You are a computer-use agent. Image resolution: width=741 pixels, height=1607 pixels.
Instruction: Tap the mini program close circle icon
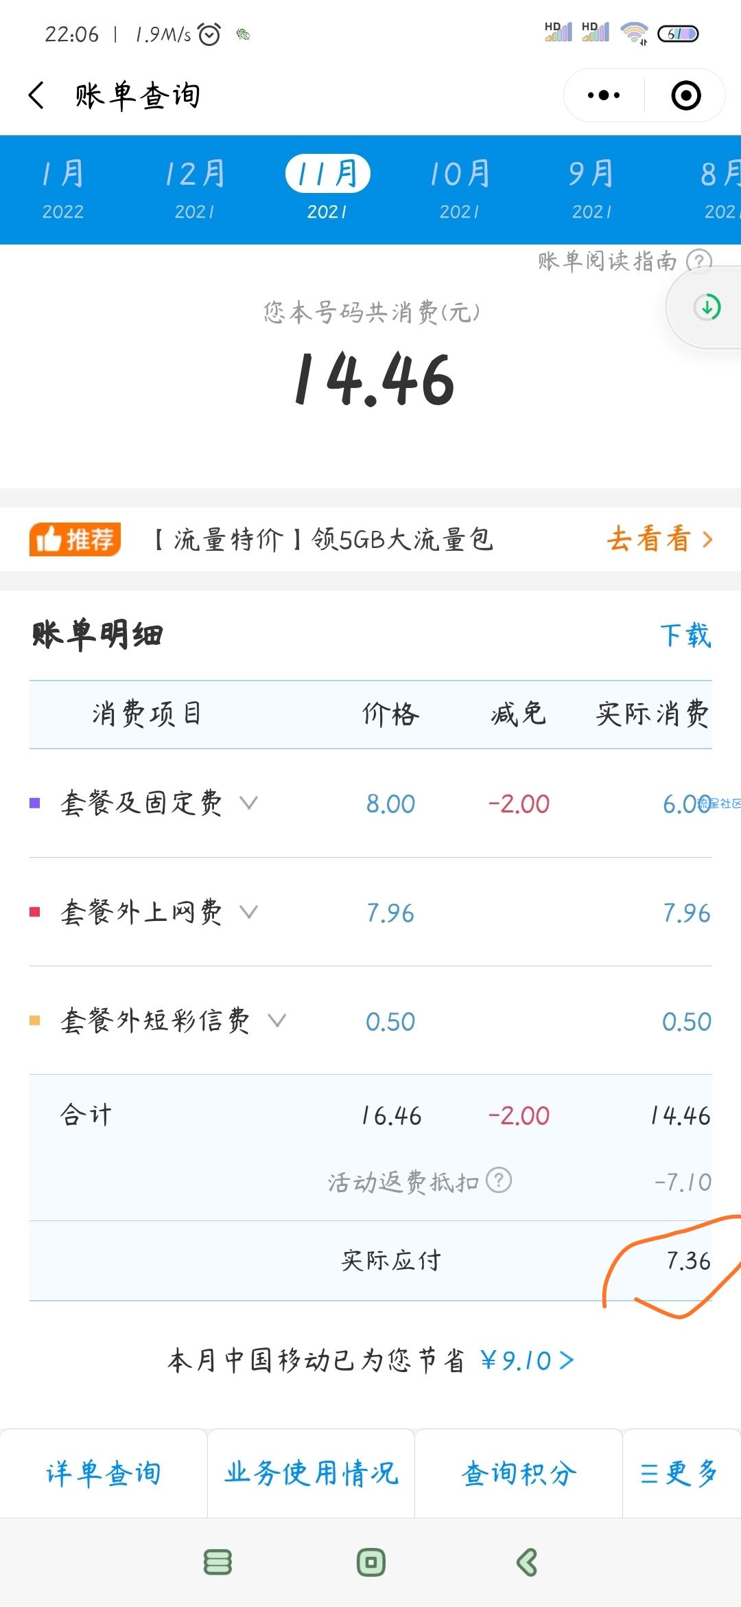point(685,95)
